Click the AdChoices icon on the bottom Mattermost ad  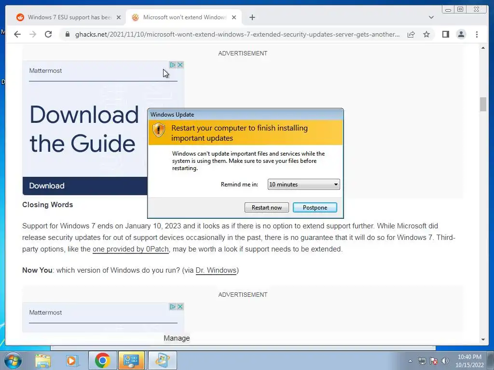click(172, 306)
